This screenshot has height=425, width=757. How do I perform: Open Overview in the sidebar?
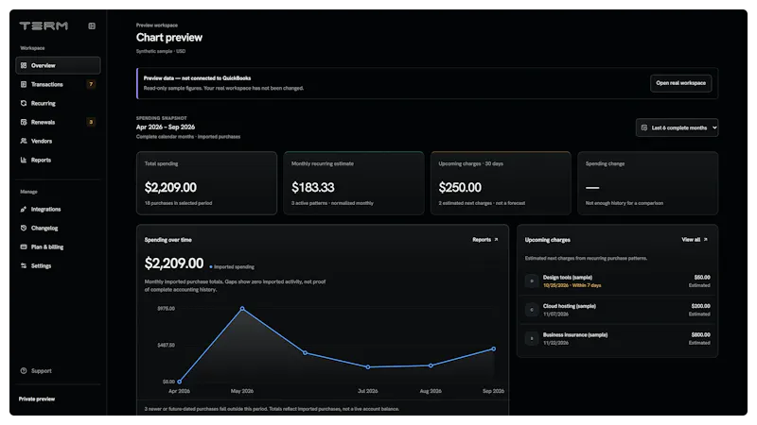coord(58,65)
